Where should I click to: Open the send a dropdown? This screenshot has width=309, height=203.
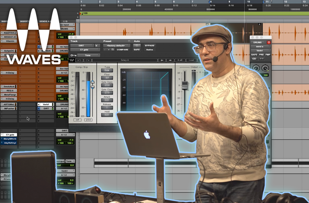click(260, 47)
